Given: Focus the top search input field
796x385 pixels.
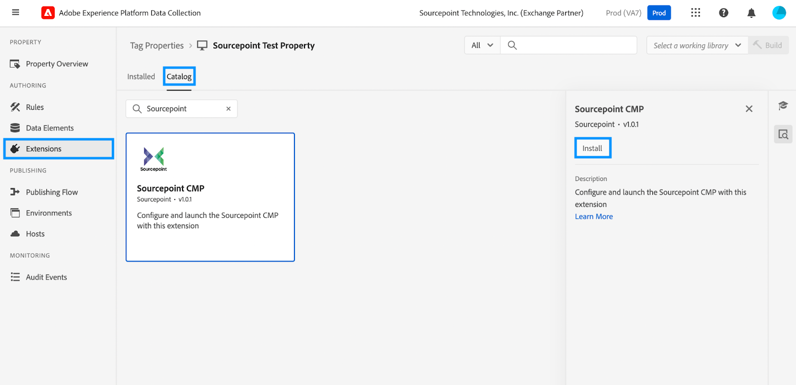Looking at the screenshot, I should pos(569,45).
